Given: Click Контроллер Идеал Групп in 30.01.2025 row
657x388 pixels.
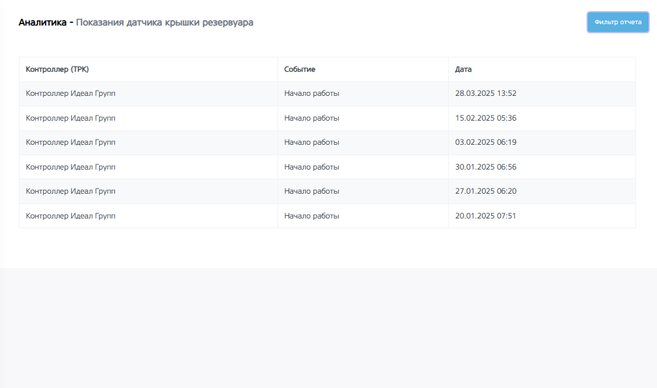Looking at the screenshot, I should (x=71, y=167).
